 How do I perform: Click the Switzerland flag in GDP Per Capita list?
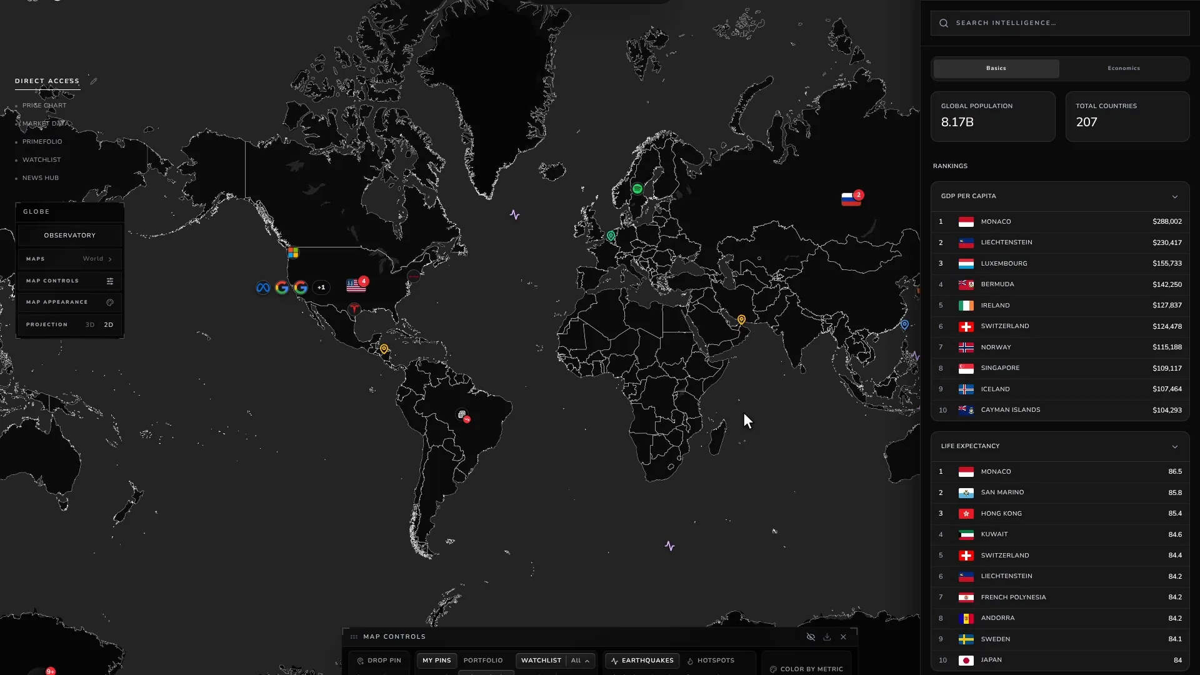click(x=966, y=327)
